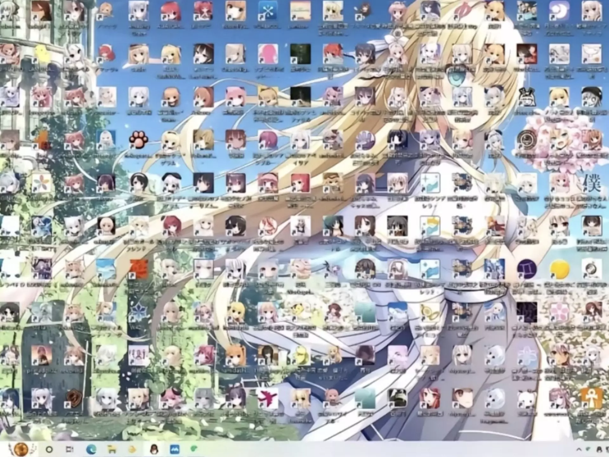
Task: Open Task View on the taskbar
Action: (x=69, y=449)
